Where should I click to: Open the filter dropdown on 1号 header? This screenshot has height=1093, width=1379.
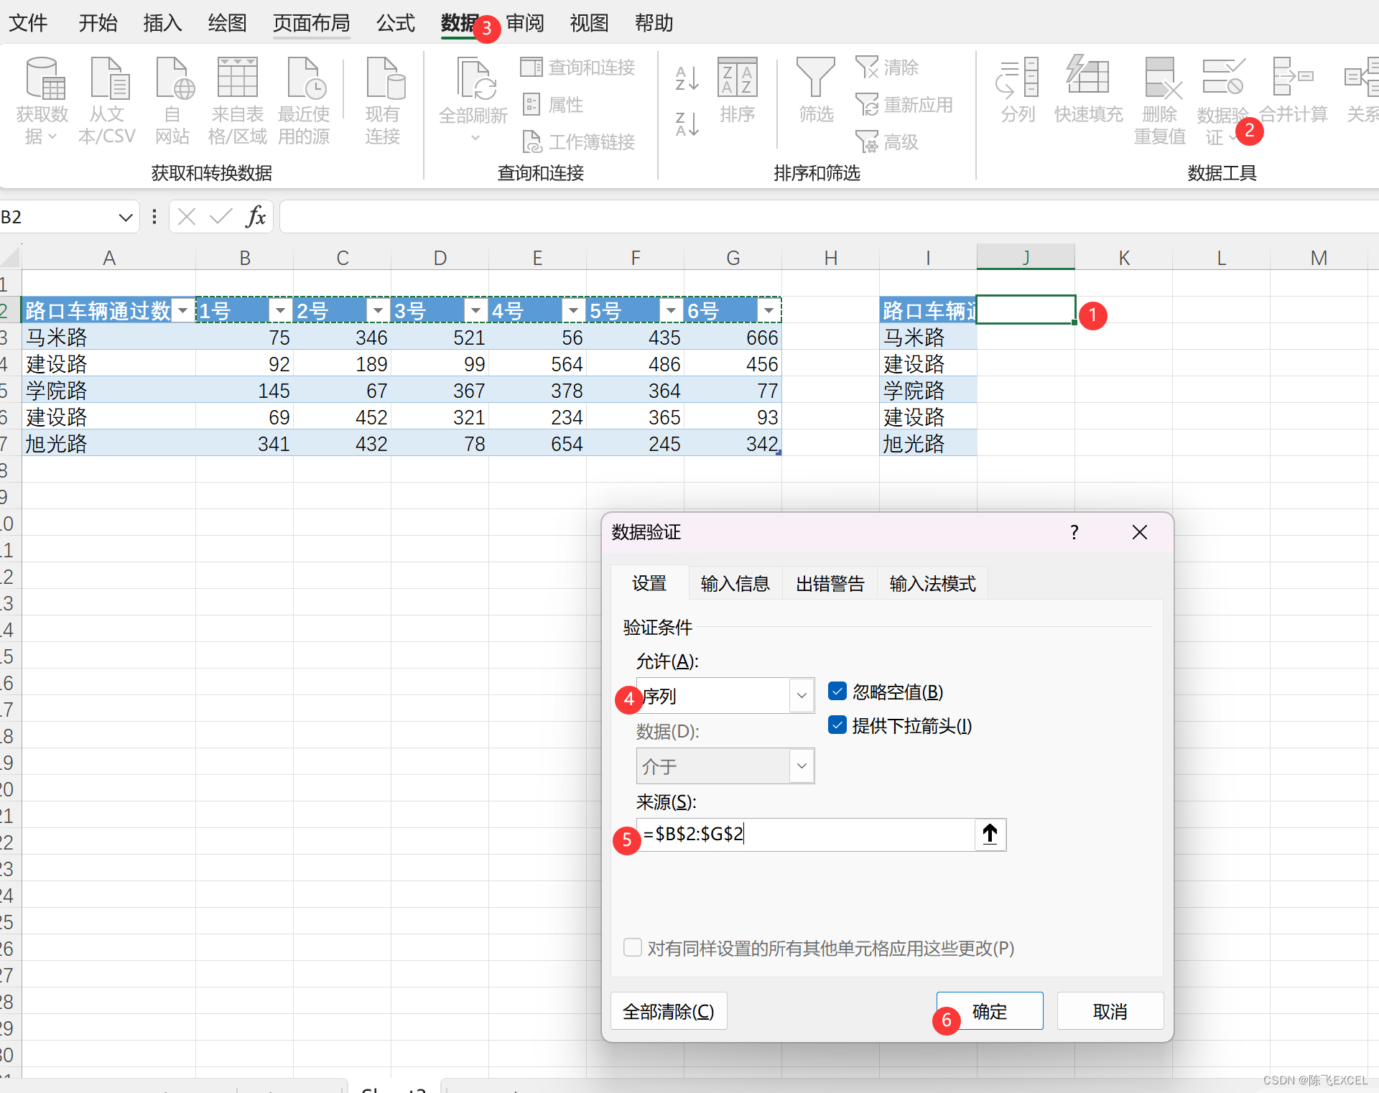click(x=280, y=311)
